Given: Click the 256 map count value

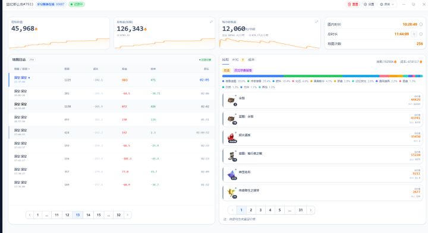Looking at the screenshot, I should 420,43.
